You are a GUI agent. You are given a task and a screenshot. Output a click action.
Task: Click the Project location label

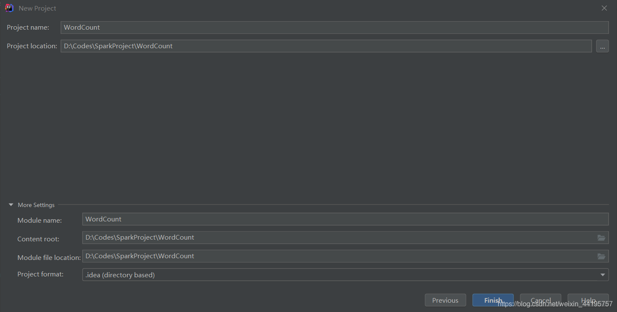pos(32,46)
